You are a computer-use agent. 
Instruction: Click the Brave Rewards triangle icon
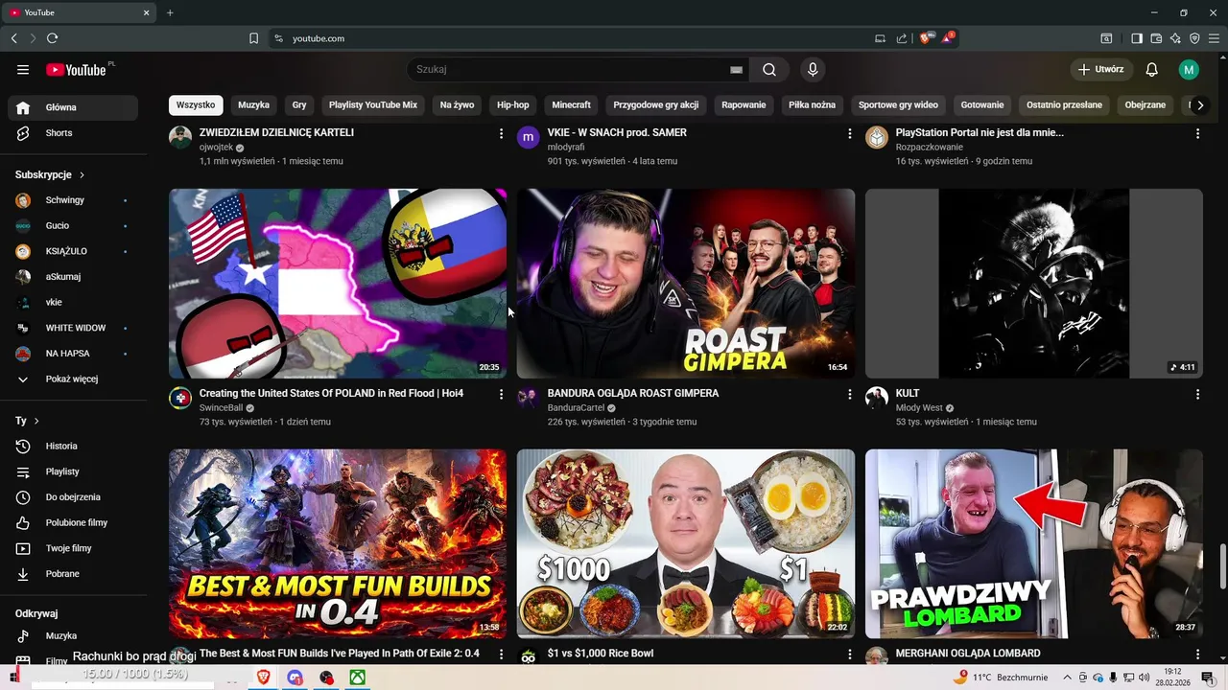[x=948, y=38]
